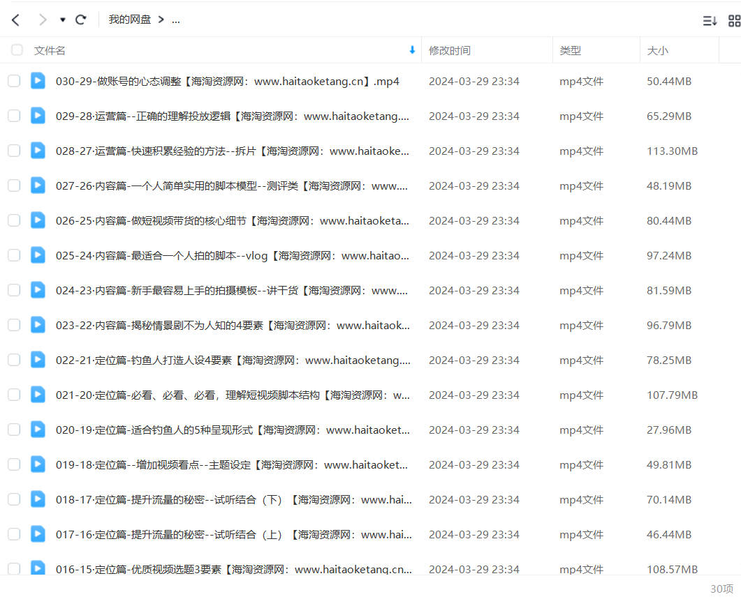Click video icon of 022-21 file

point(38,360)
